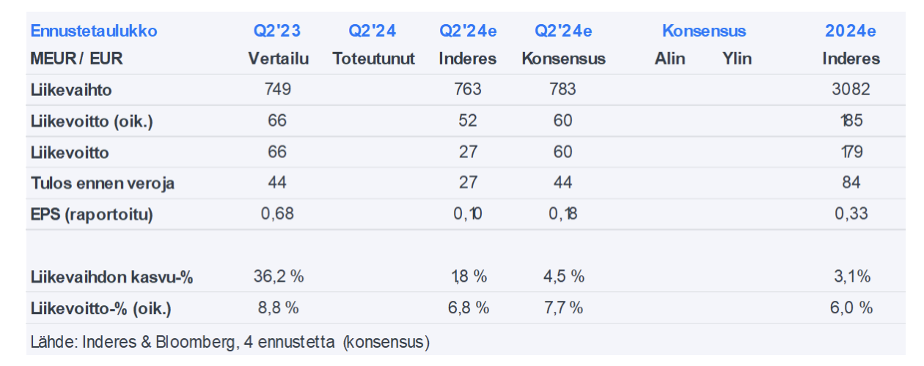This screenshot has height=366, width=924.
Task: Click the Inderes Liikevaihto estimate 763
Action: click(468, 89)
